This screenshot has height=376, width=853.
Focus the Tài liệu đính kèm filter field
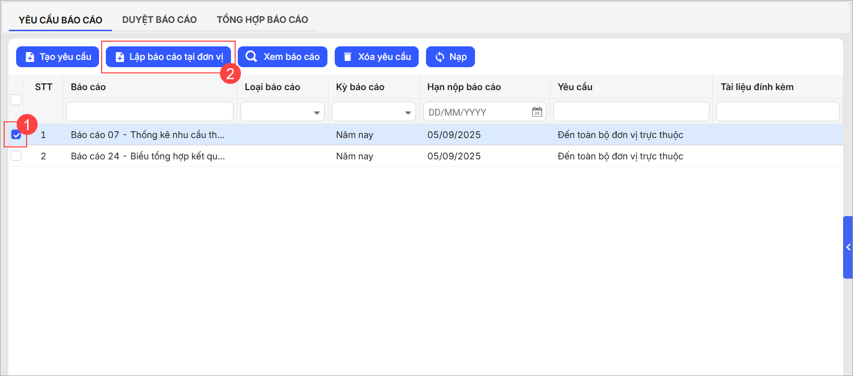click(x=777, y=112)
